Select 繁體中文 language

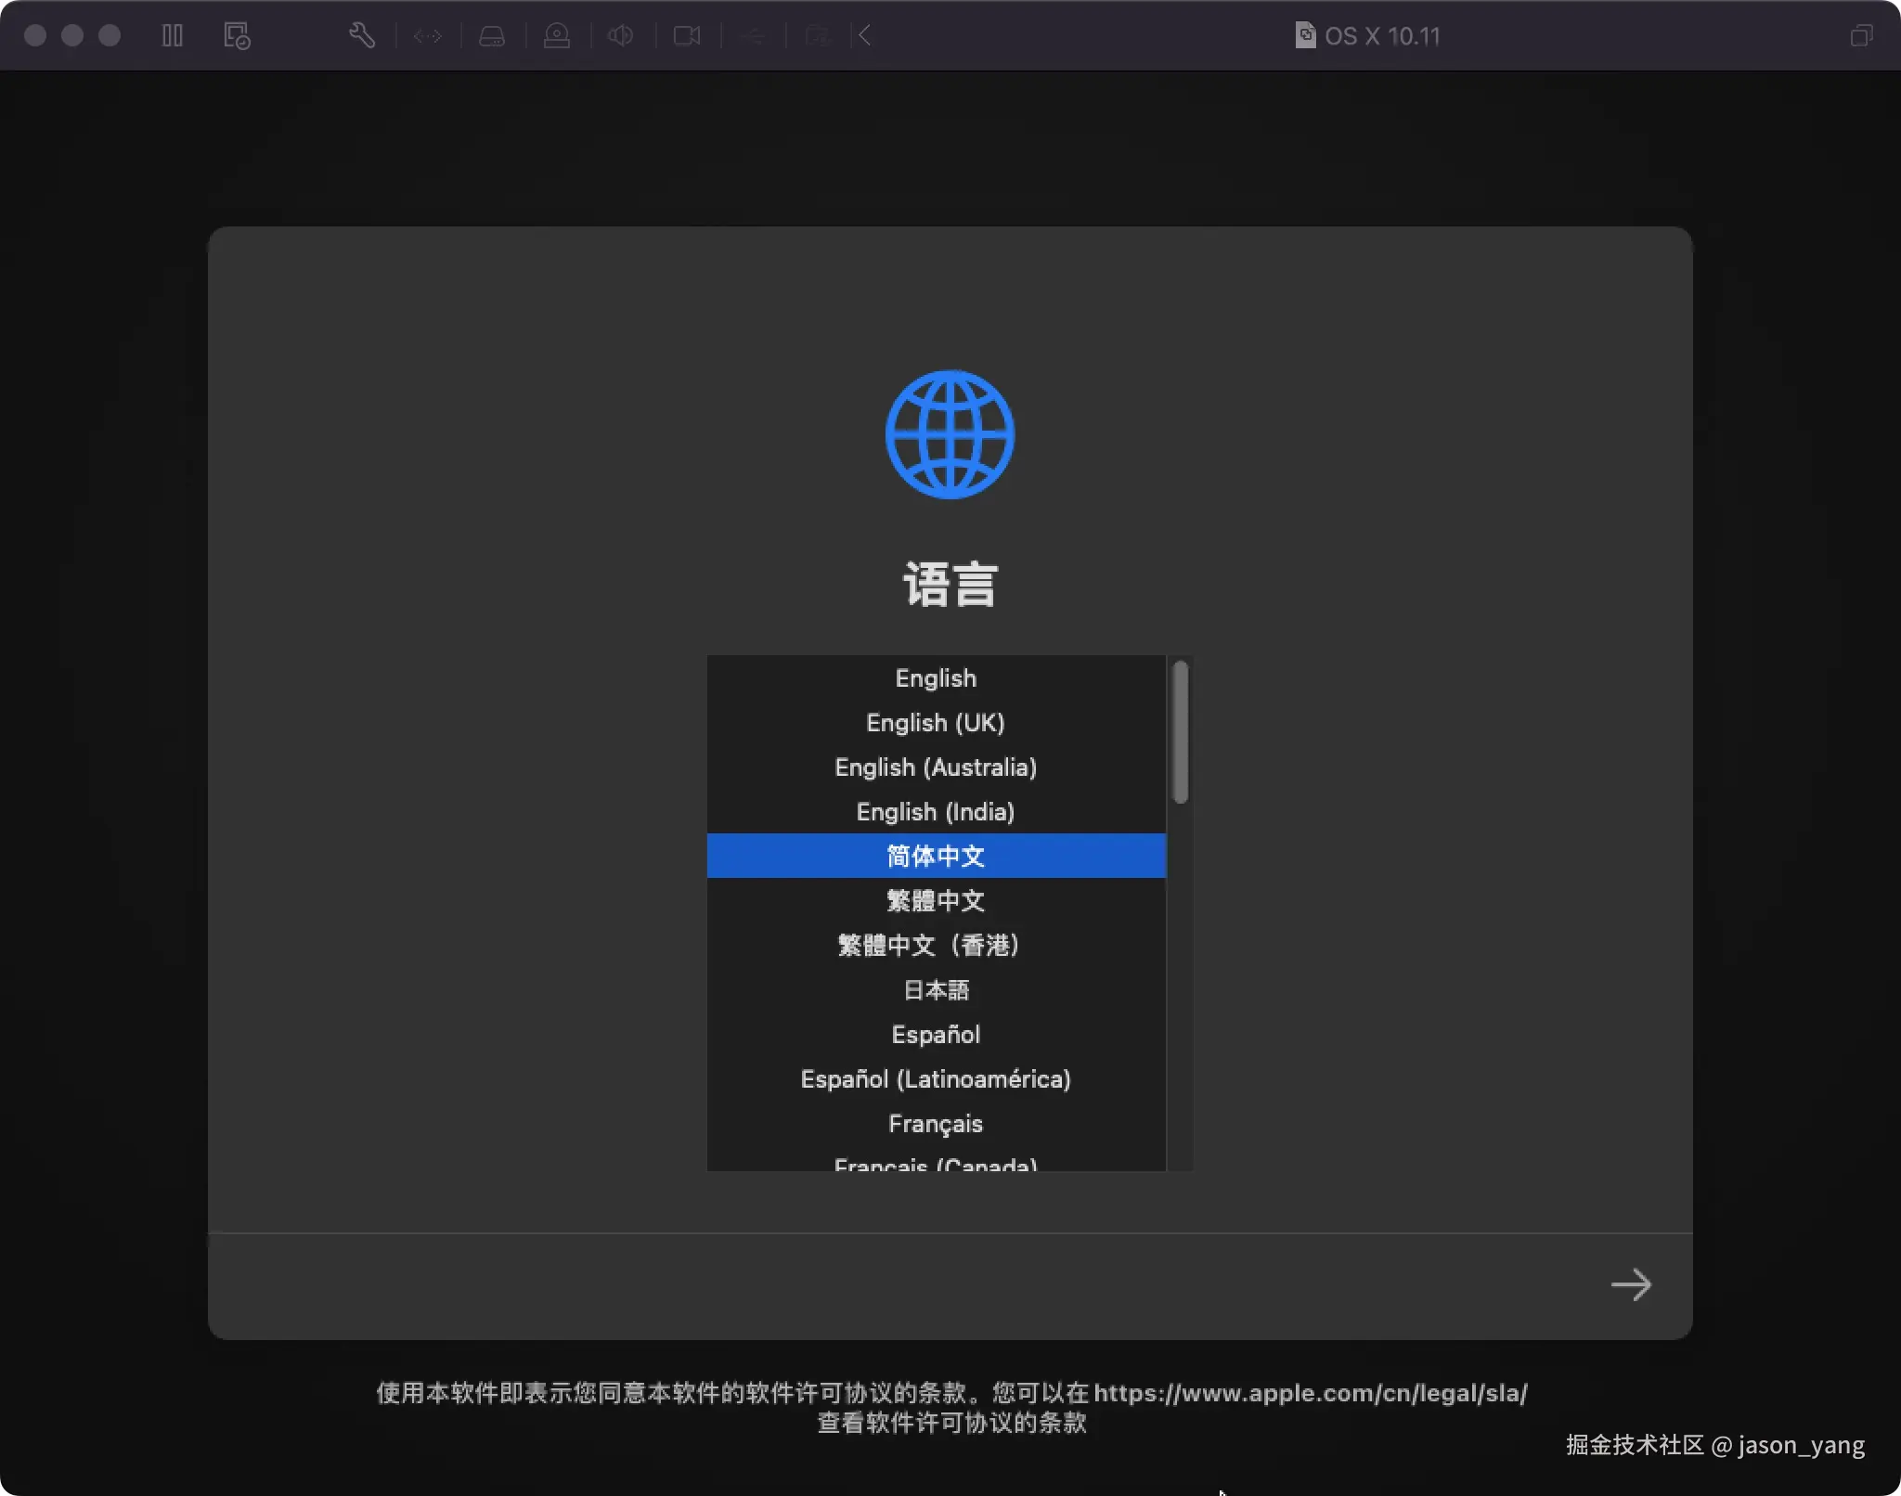(936, 900)
